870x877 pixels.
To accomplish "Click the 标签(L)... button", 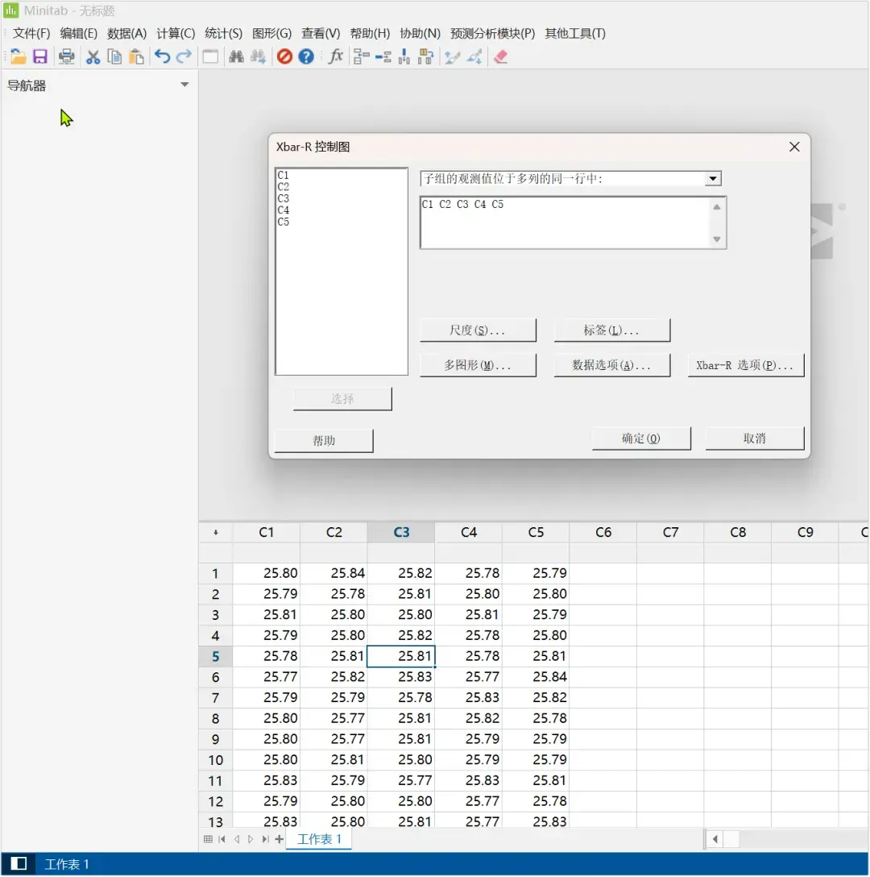I will pyautogui.click(x=611, y=330).
